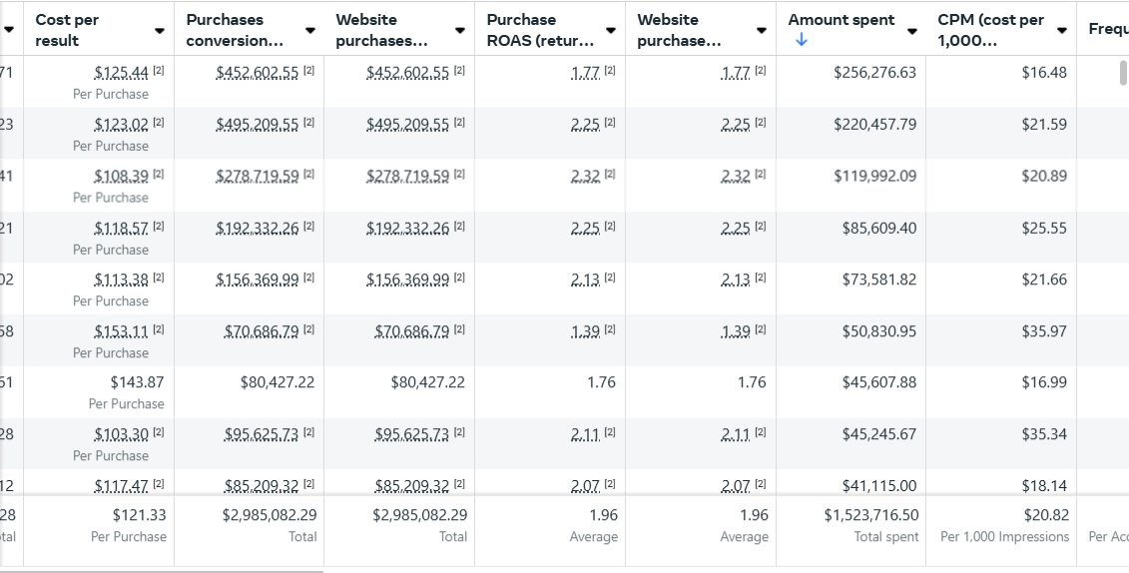Open Cost per result column dropdown arrow

tap(159, 30)
